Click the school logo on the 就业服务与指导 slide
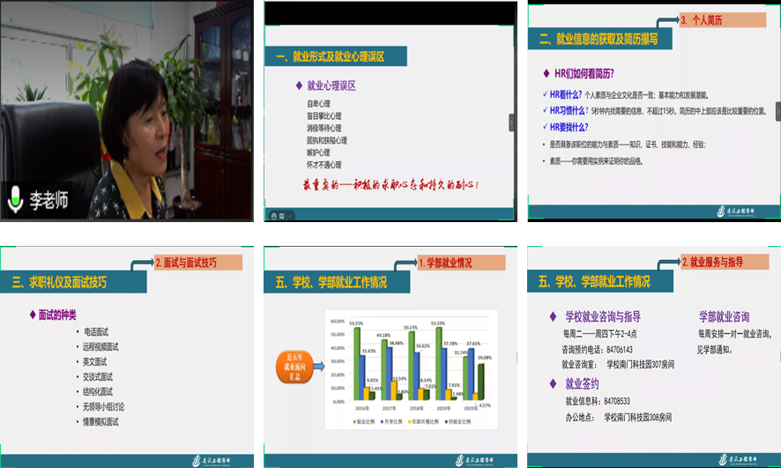The height and width of the screenshot is (468, 781). (x=737, y=460)
